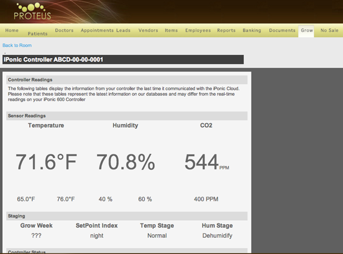Viewport: 343px width, 254px height.
Task: Click the iPonic Controller title bar
Action: 123,59
